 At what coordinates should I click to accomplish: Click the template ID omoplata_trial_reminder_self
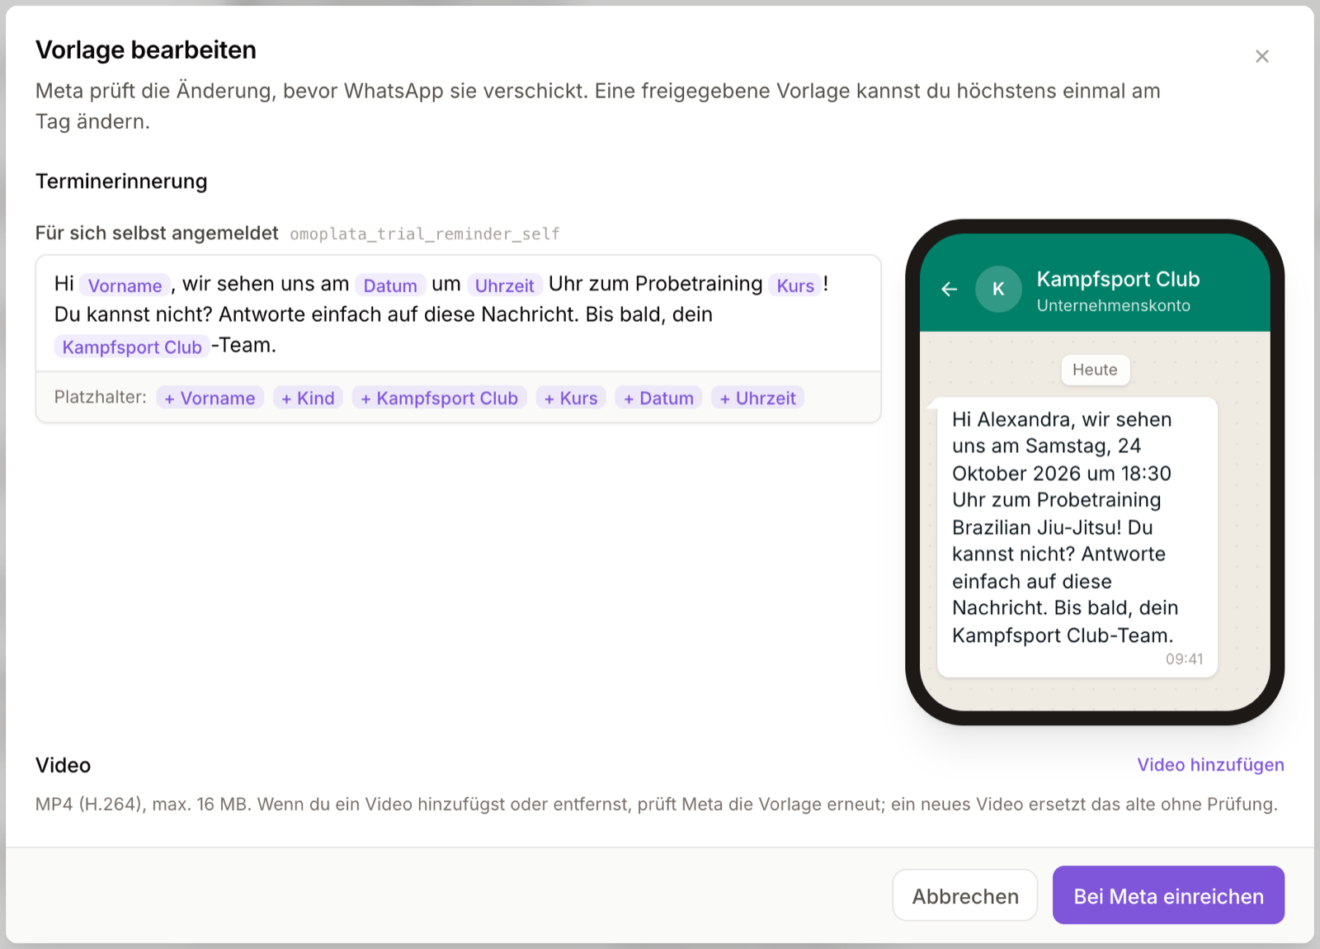(x=425, y=234)
